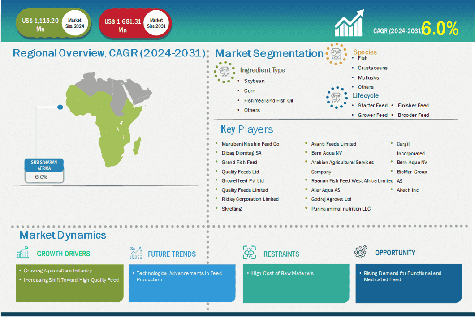Click Ridley Corporation Limited
Screen dimensions: 475x318
pyautogui.click(x=250, y=199)
